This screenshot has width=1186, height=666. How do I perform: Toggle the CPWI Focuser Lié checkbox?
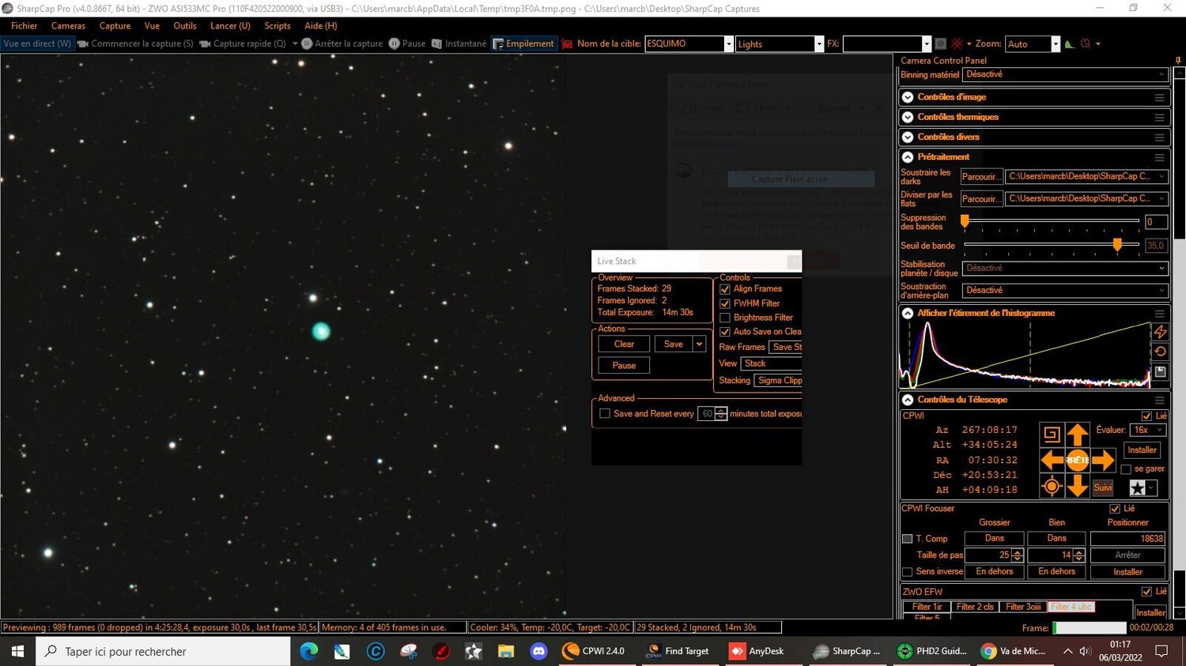click(1115, 509)
